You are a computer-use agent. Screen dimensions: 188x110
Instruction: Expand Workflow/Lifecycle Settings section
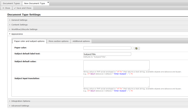(x=97, y=29)
